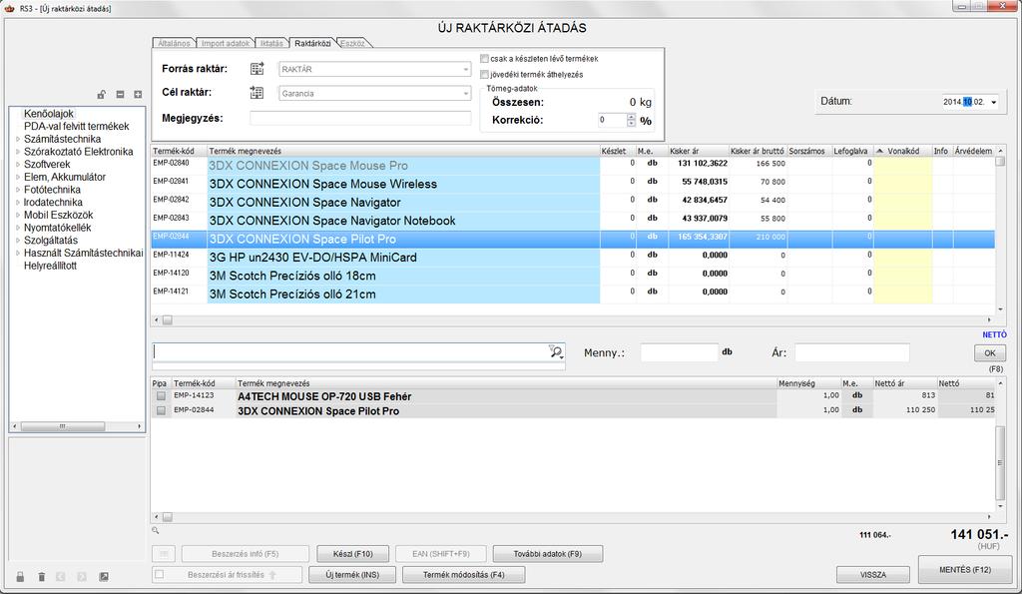Click the VISSZA button
Viewport: 1022px width, 594px height.
(872, 574)
